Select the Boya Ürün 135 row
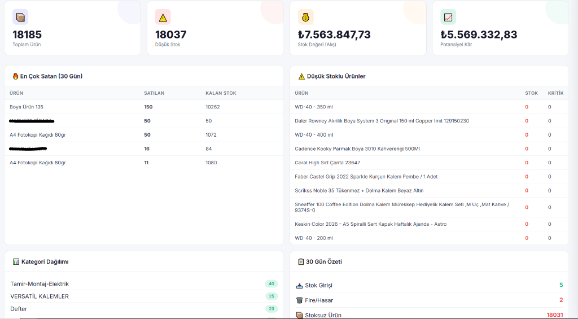The height and width of the screenshot is (319, 578). [144, 107]
